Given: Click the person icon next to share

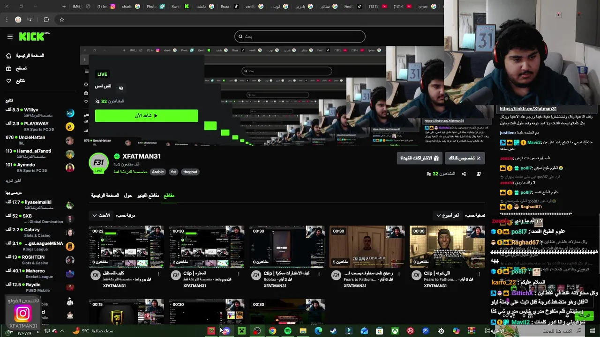Looking at the screenshot, I should pos(479,174).
